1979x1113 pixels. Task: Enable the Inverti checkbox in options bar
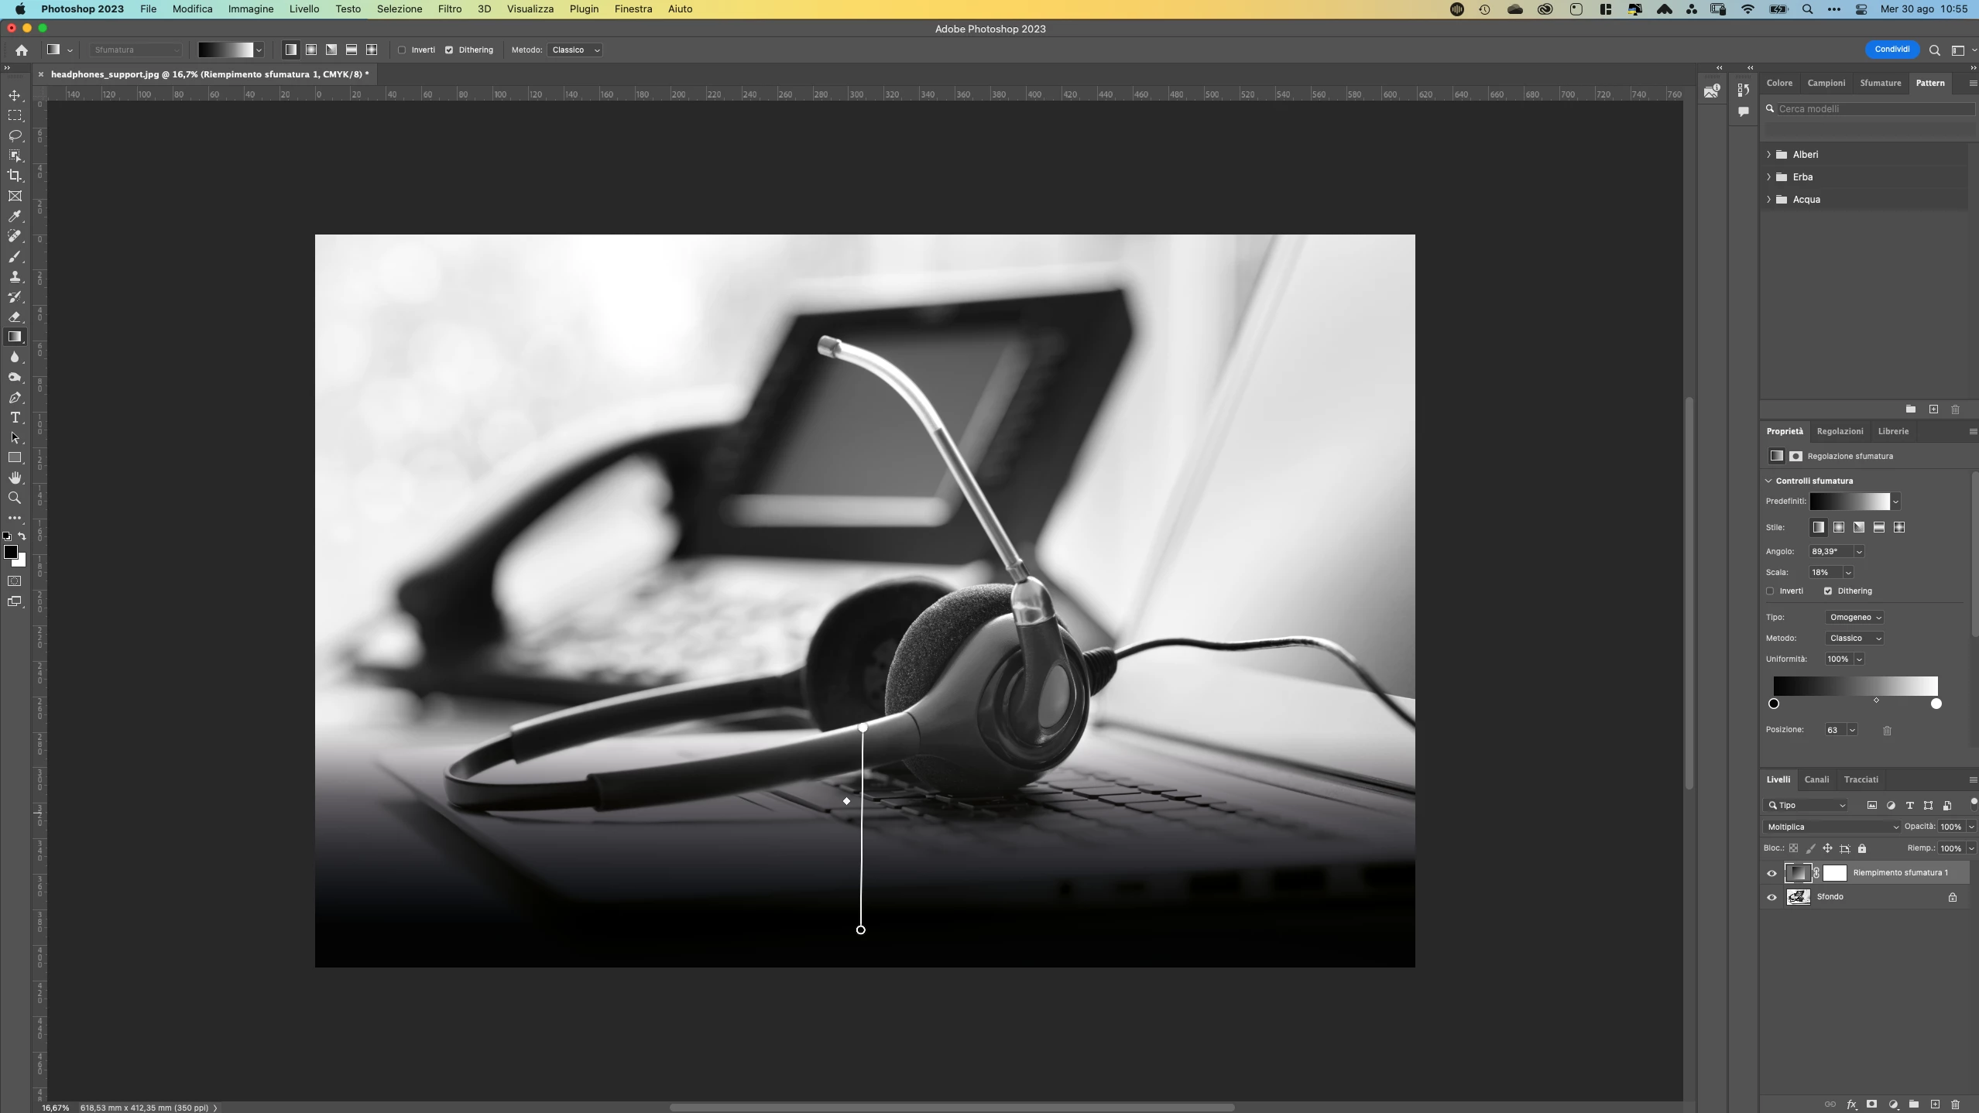pos(402,50)
